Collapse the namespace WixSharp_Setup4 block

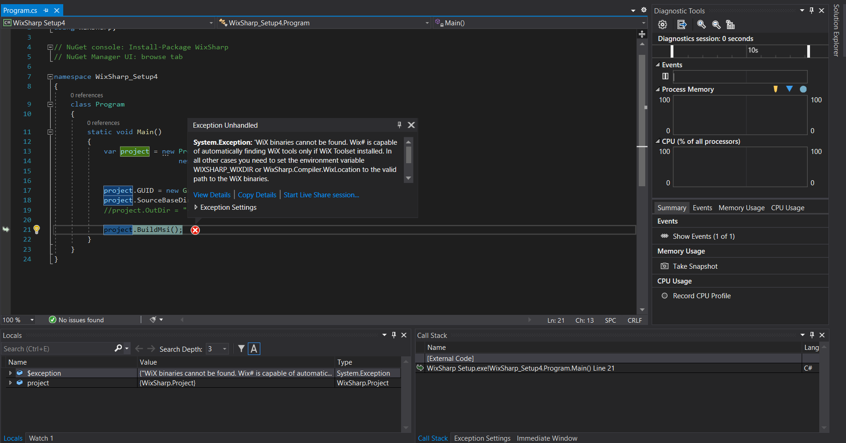click(x=50, y=77)
